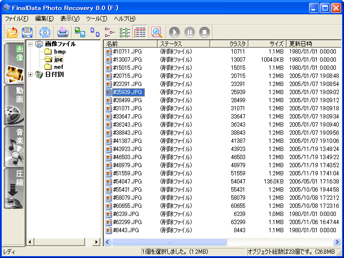The width and height of the screenshot is (344, 258).
Task: Click date 2006/05/01 17:16:38
Action: [x=314, y=182]
